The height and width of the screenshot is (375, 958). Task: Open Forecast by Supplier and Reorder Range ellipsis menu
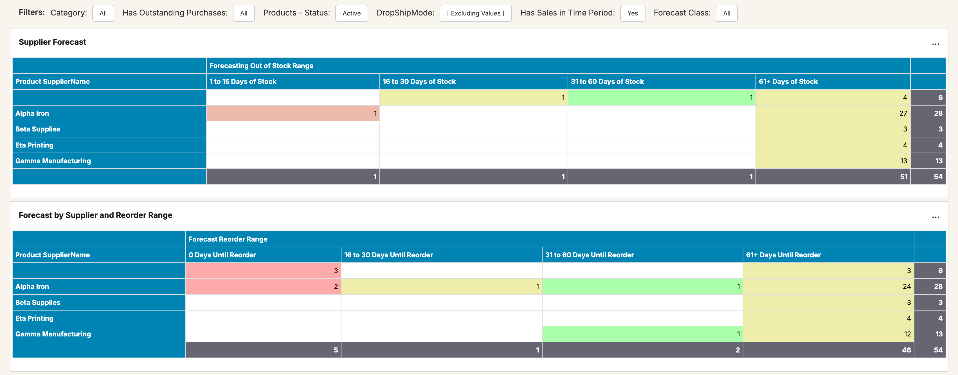point(935,217)
